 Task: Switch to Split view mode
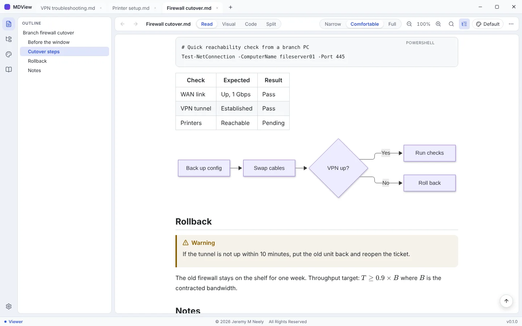271,24
